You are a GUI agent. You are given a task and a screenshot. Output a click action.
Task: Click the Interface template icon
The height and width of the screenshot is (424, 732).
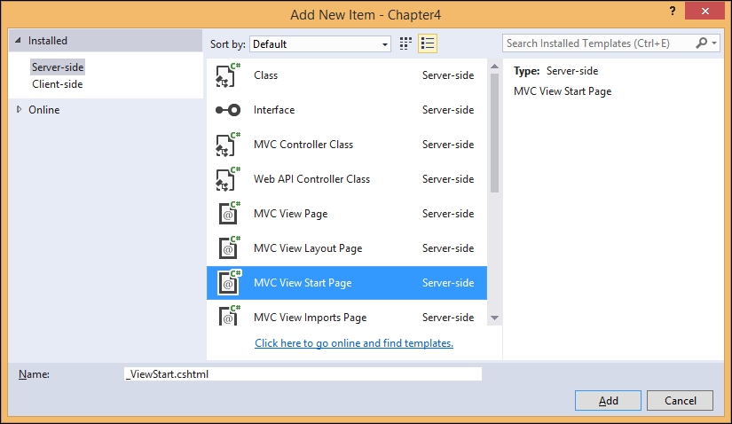[228, 110]
